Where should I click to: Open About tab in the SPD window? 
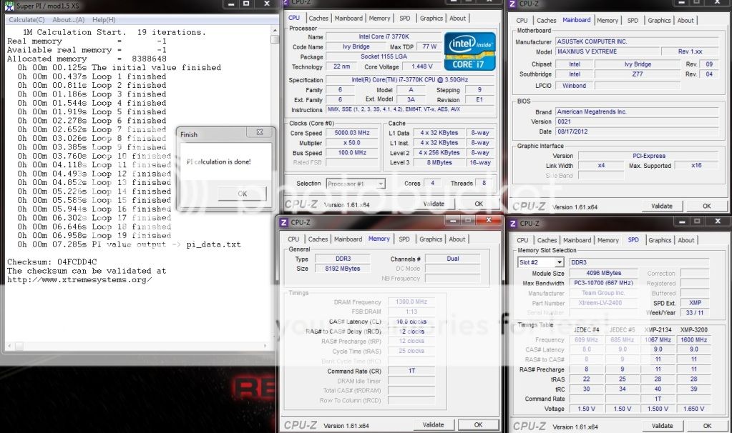685,241
